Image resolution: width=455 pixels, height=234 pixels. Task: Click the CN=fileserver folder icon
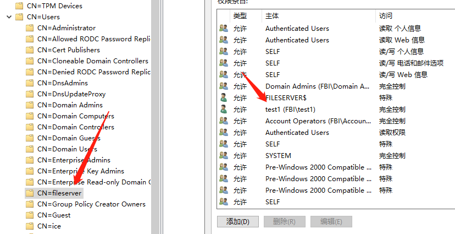30,193
